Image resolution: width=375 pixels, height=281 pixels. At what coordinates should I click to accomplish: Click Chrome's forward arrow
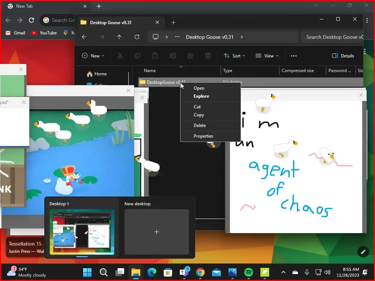coord(20,20)
